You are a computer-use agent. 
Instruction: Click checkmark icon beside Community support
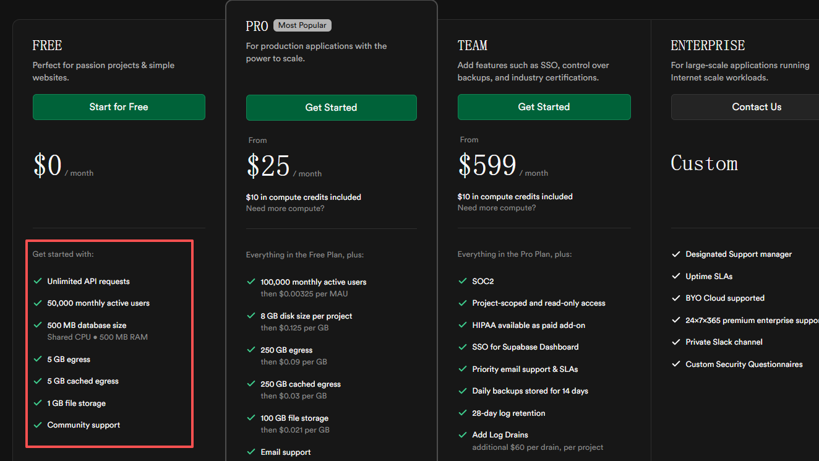(x=38, y=425)
